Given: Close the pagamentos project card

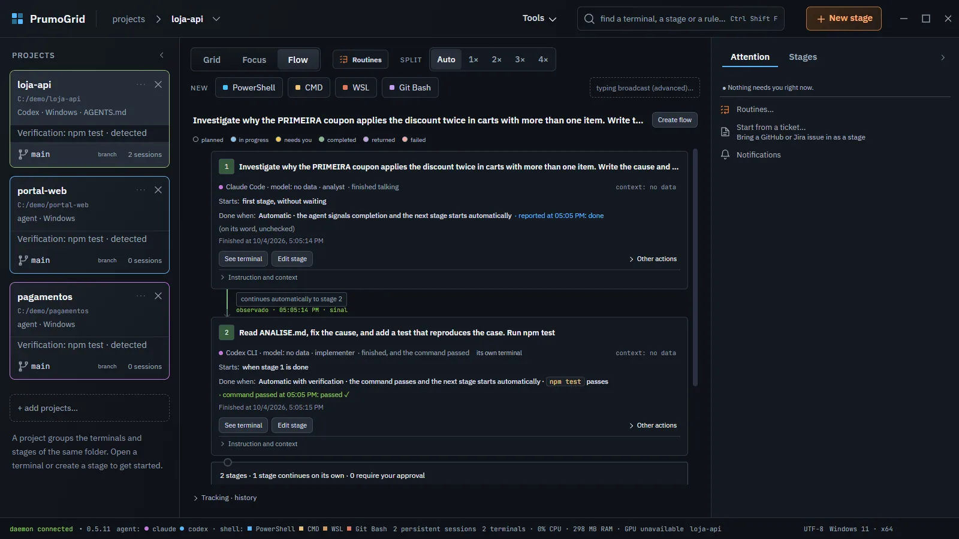Looking at the screenshot, I should 158,296.
